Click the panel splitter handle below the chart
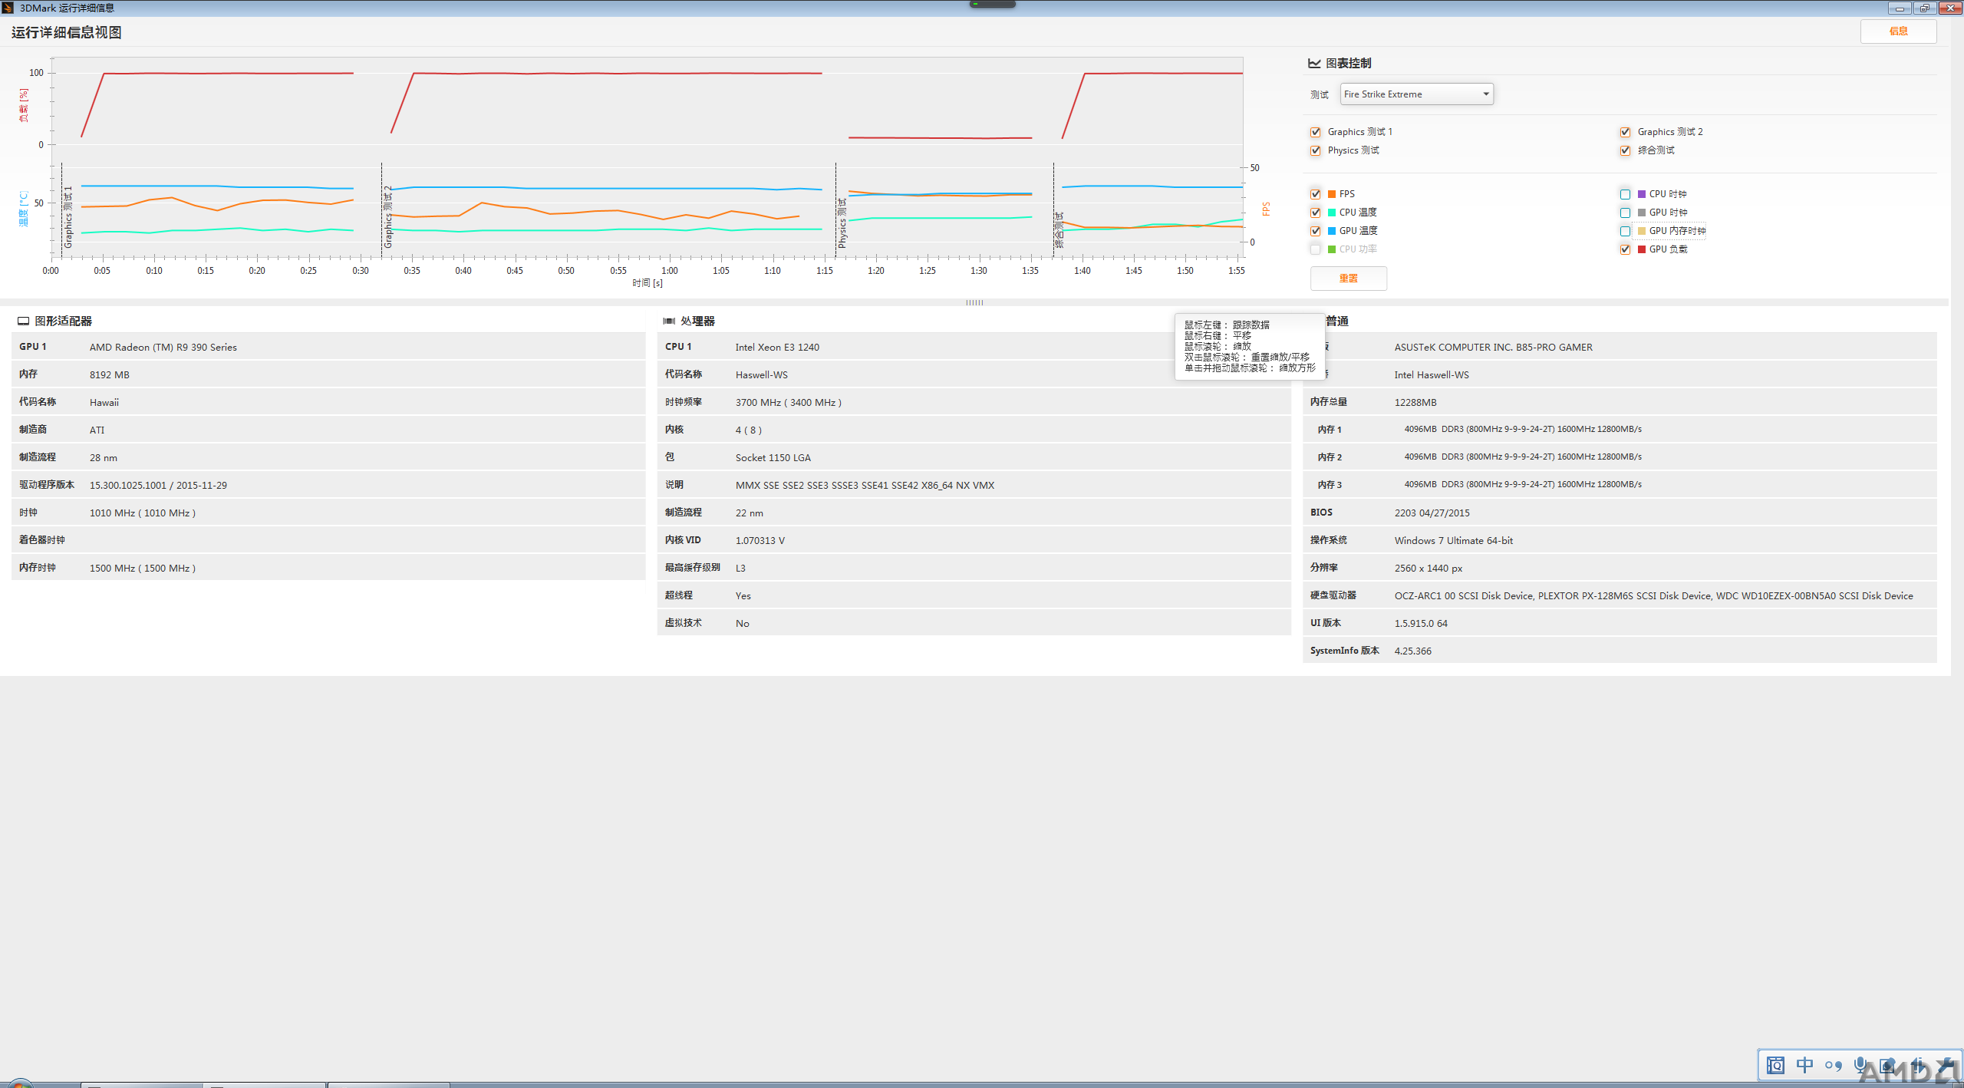 tap(974, 302)
